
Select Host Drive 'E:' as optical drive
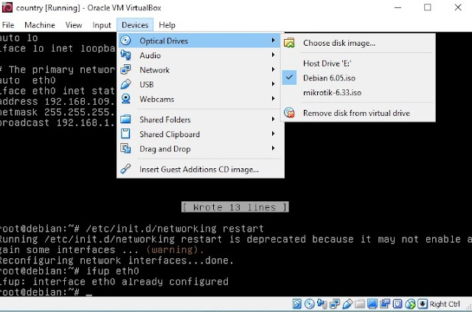point(358,63)
